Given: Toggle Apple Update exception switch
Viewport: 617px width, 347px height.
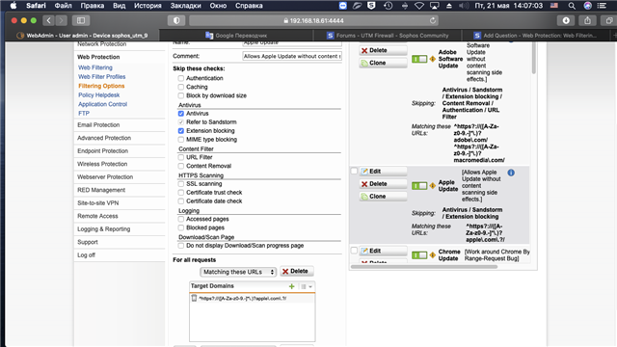Looking at the screenshot, I should pyautogui.click(x=419, y=186).
